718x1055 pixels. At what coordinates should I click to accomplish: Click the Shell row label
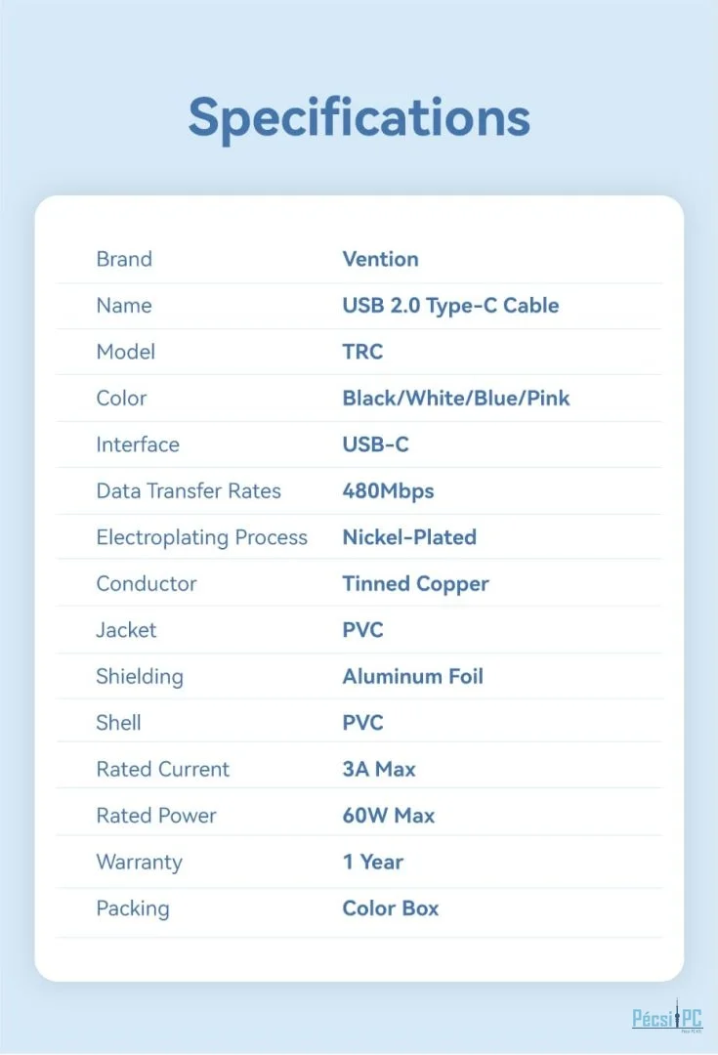[118, 723]
